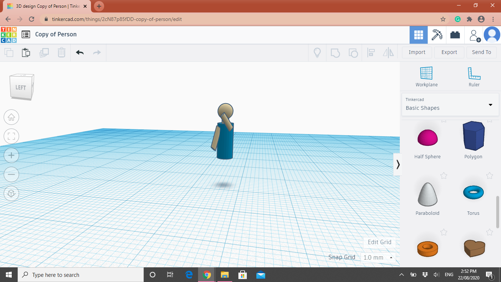The width and height of the screenshot is (501, 282).
Task: Open the Snap Grid 1.0 mm dropdown
Action: 378,257
